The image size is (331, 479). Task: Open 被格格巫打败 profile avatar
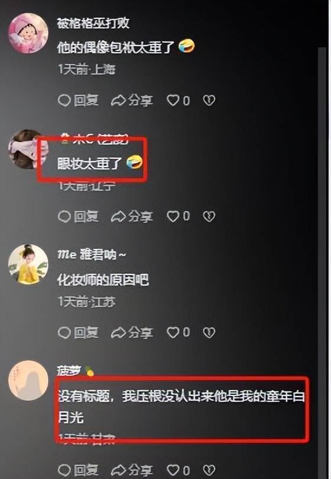[x=28, y=33]
